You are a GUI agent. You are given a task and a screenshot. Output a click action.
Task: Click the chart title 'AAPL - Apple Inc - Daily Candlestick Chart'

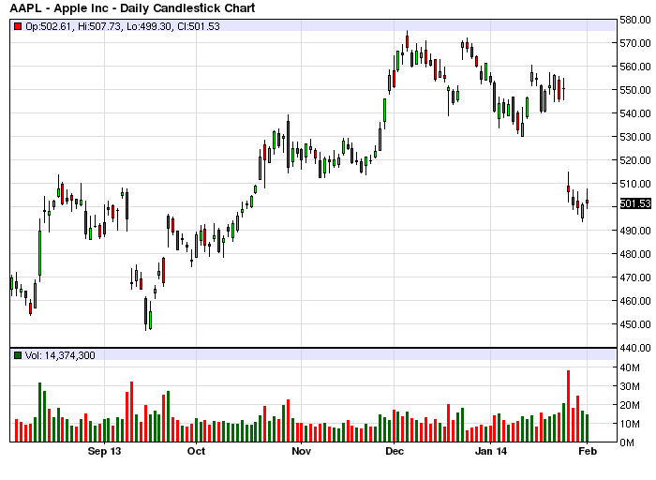point(132,7)
